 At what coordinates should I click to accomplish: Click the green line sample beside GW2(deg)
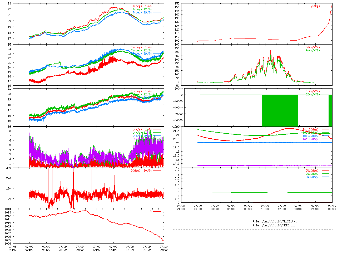325,174
